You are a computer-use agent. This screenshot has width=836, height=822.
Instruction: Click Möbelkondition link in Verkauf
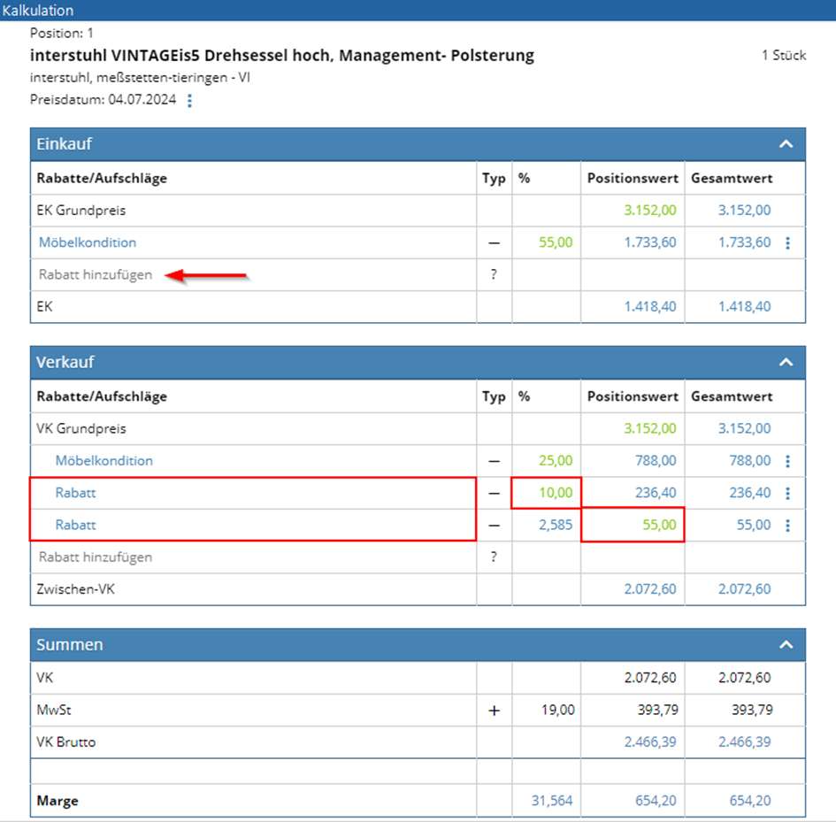tap(104, 461)
